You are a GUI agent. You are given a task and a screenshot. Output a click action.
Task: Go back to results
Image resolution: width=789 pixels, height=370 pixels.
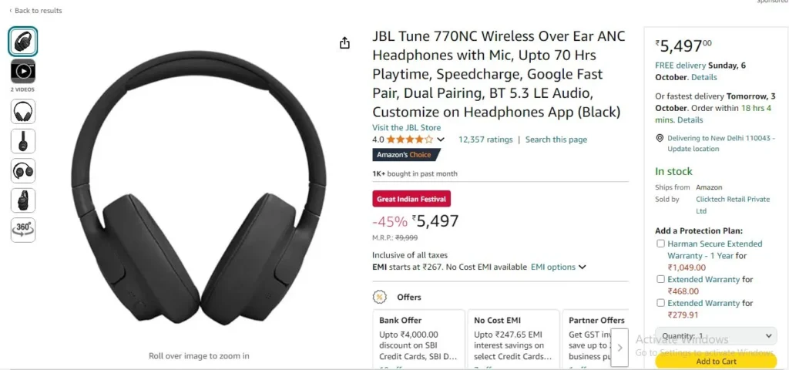[x=35, y=11]
